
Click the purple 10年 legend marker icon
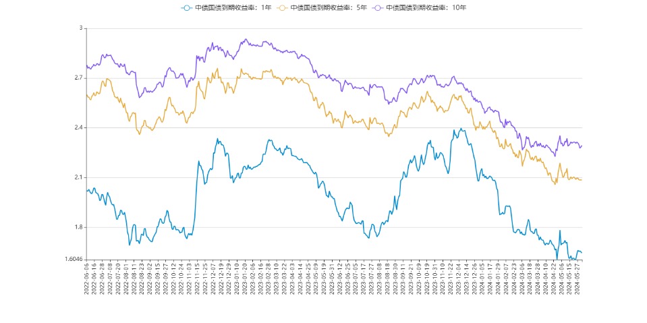click(378, 8)
